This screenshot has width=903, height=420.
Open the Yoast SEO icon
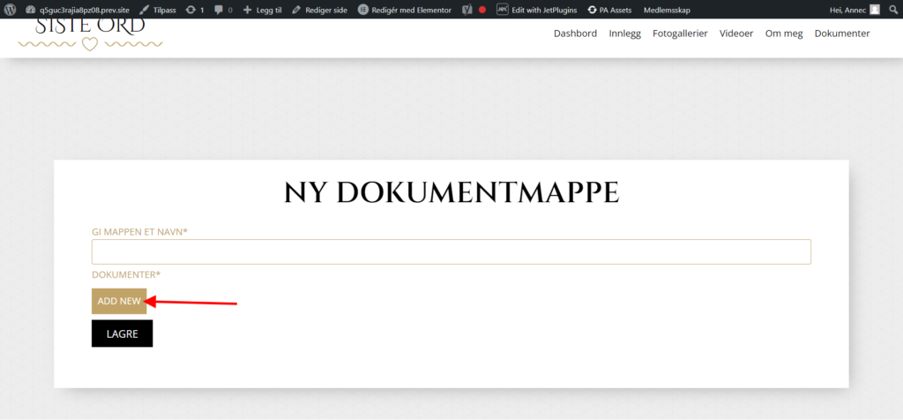pos(467,10)
